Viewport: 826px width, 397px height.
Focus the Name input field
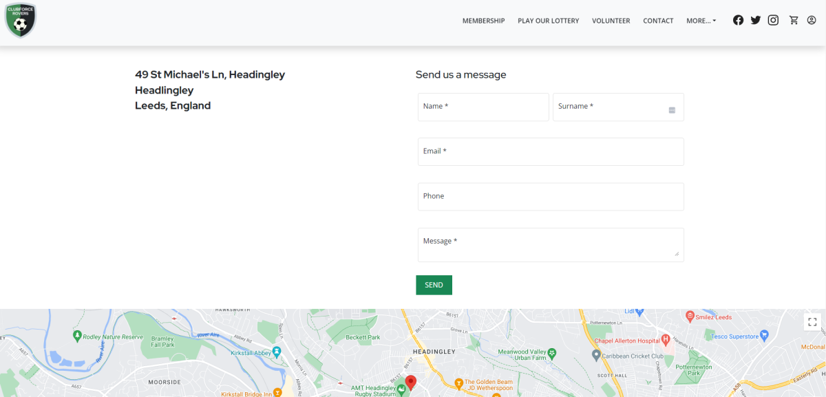click(483, 107)
